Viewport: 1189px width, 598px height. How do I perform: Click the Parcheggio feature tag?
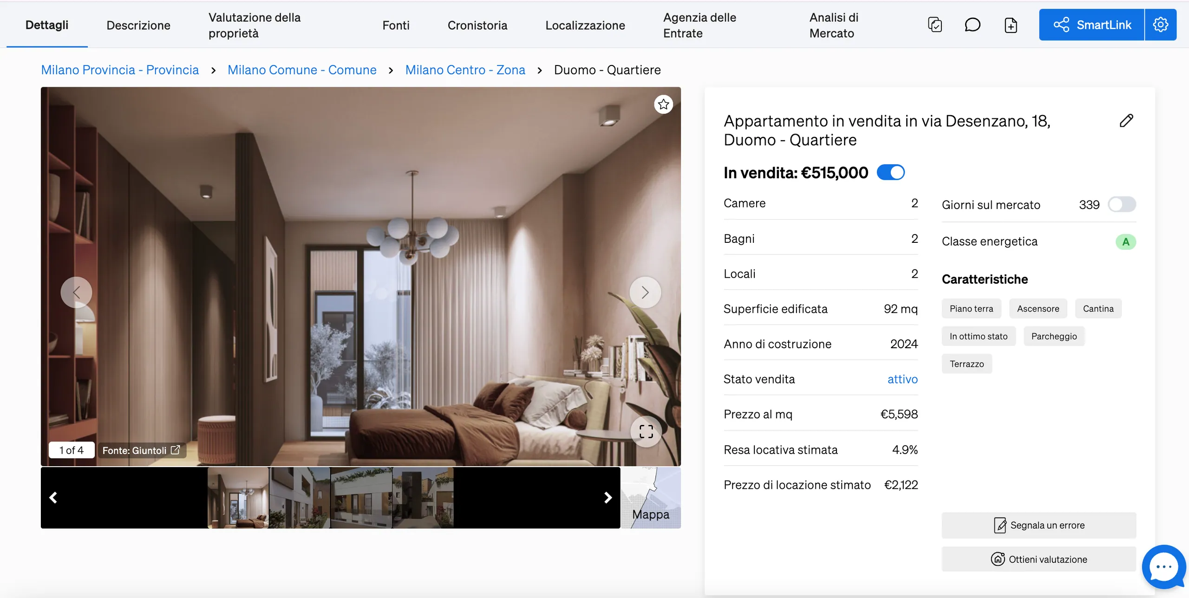(x=1054, y=337)
